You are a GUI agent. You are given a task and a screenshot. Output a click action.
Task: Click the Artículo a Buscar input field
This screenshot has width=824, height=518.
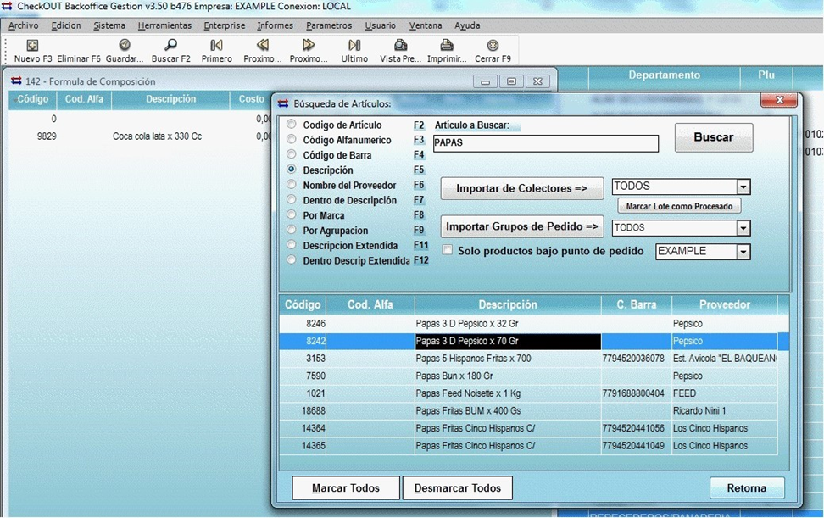pos(545,143)
